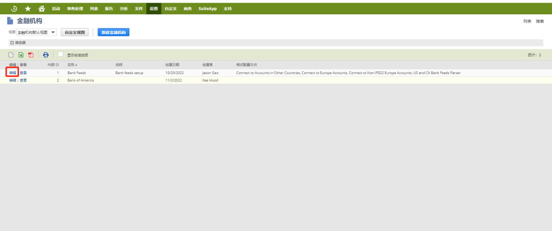
Task: Select the Bank of America name cell
Action: pos(81,80)
